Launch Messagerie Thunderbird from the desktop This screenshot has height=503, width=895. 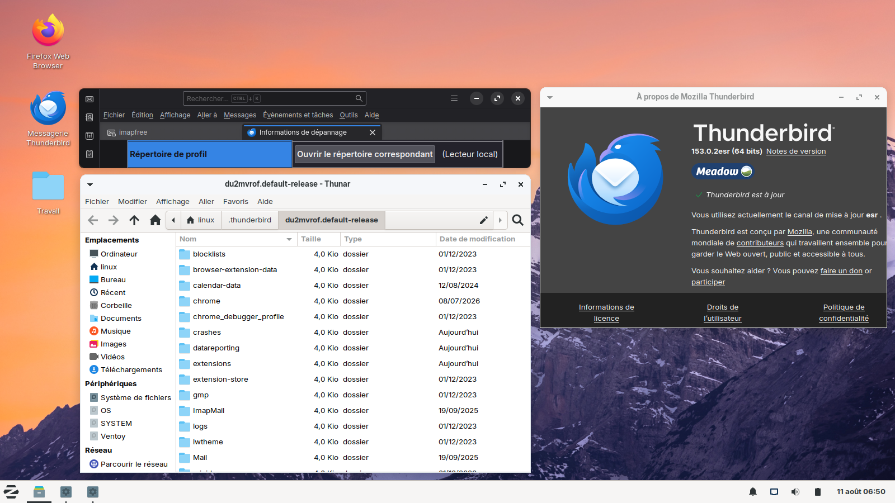click(x=48, y=119)
